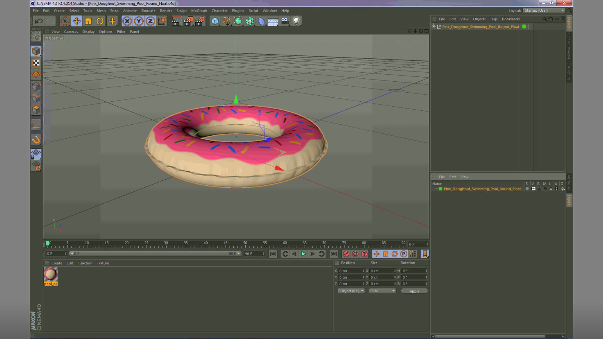
Task: Toggle object visibility dots in Object Manager
Action: [x=528, y=27]
